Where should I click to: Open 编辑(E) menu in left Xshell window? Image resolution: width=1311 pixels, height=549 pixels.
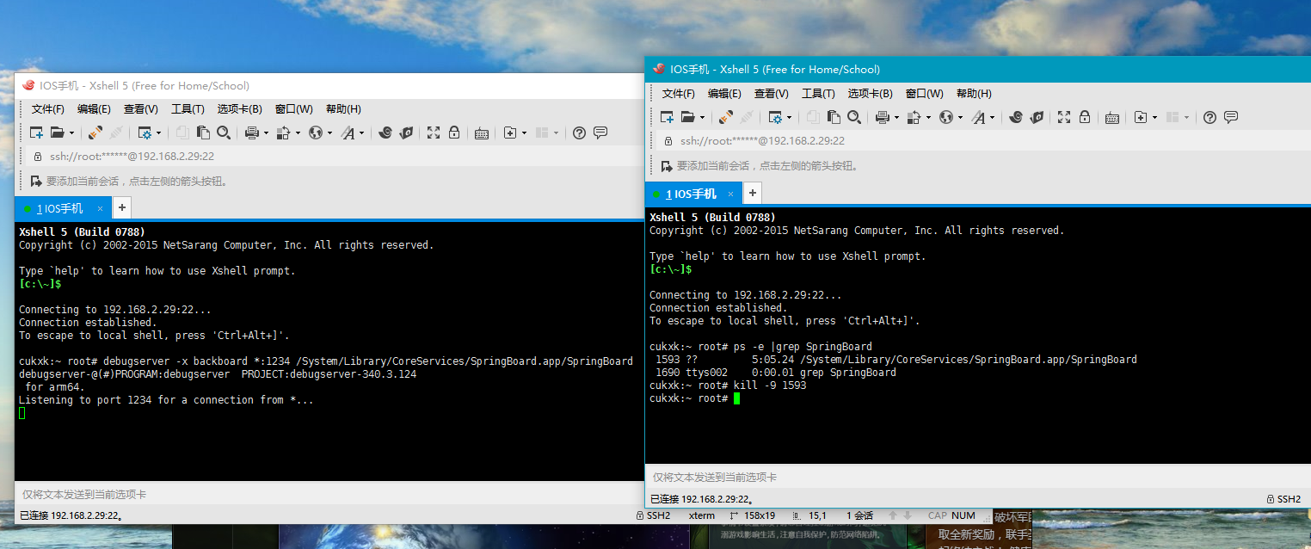(94, 109)
